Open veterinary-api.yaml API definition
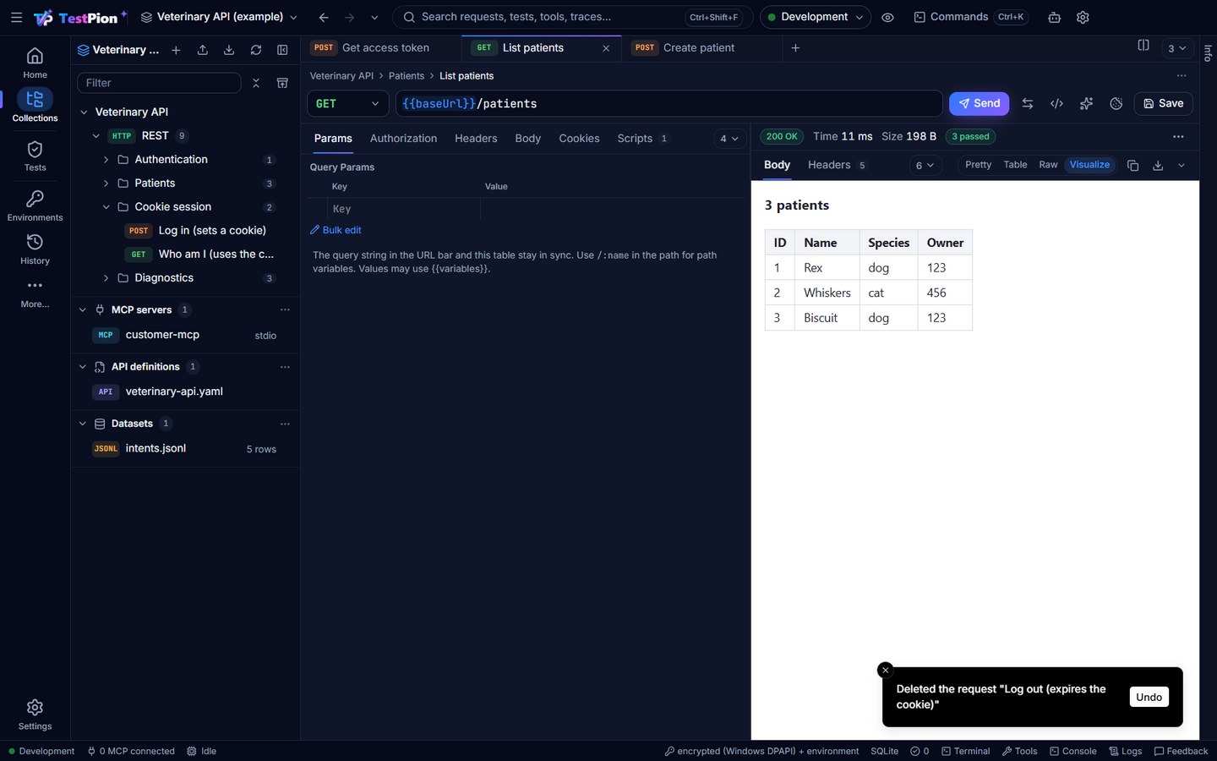The height and width of the screenshot is (761, 1217). click(174, 391)
